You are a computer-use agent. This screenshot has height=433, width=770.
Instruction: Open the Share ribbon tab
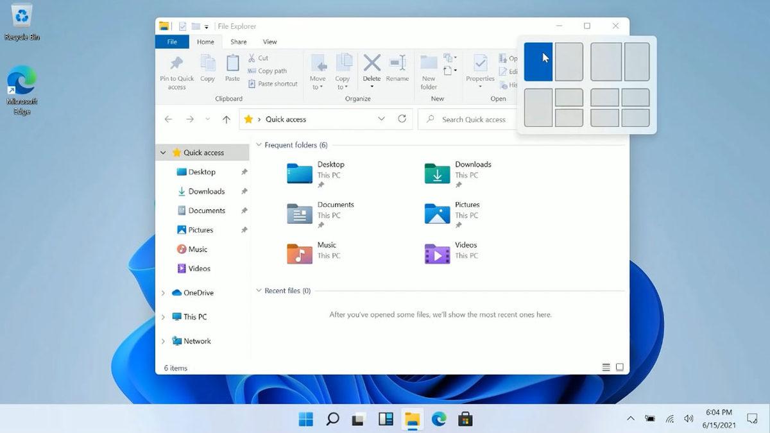238,41
